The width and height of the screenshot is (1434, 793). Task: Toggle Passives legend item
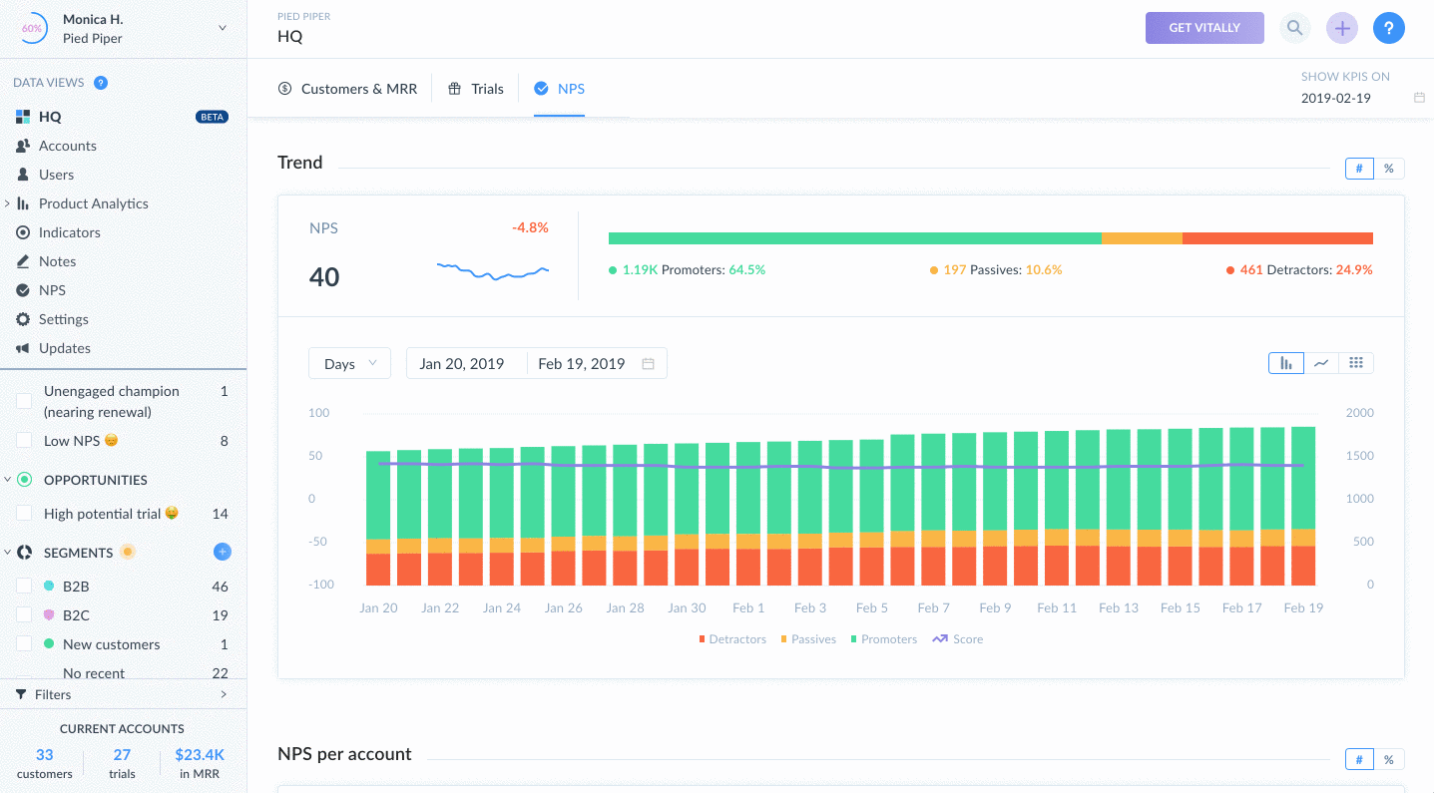[x=808, y=639]
